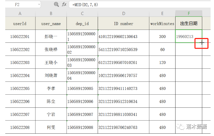The width and height of the screenshot is (214, 136).
Task: Select empty 出生日期 cell in 王晓小's row
Action: [x=189, y=62]
